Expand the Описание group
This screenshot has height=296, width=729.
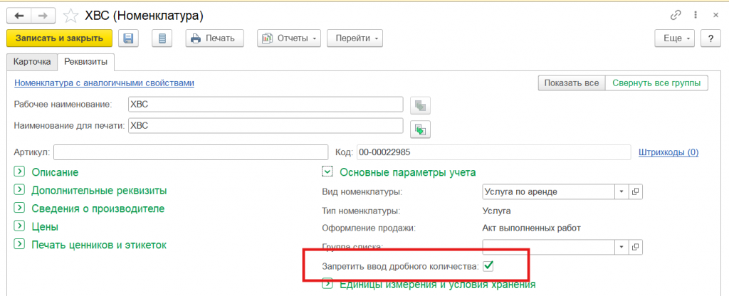(19, 172)
